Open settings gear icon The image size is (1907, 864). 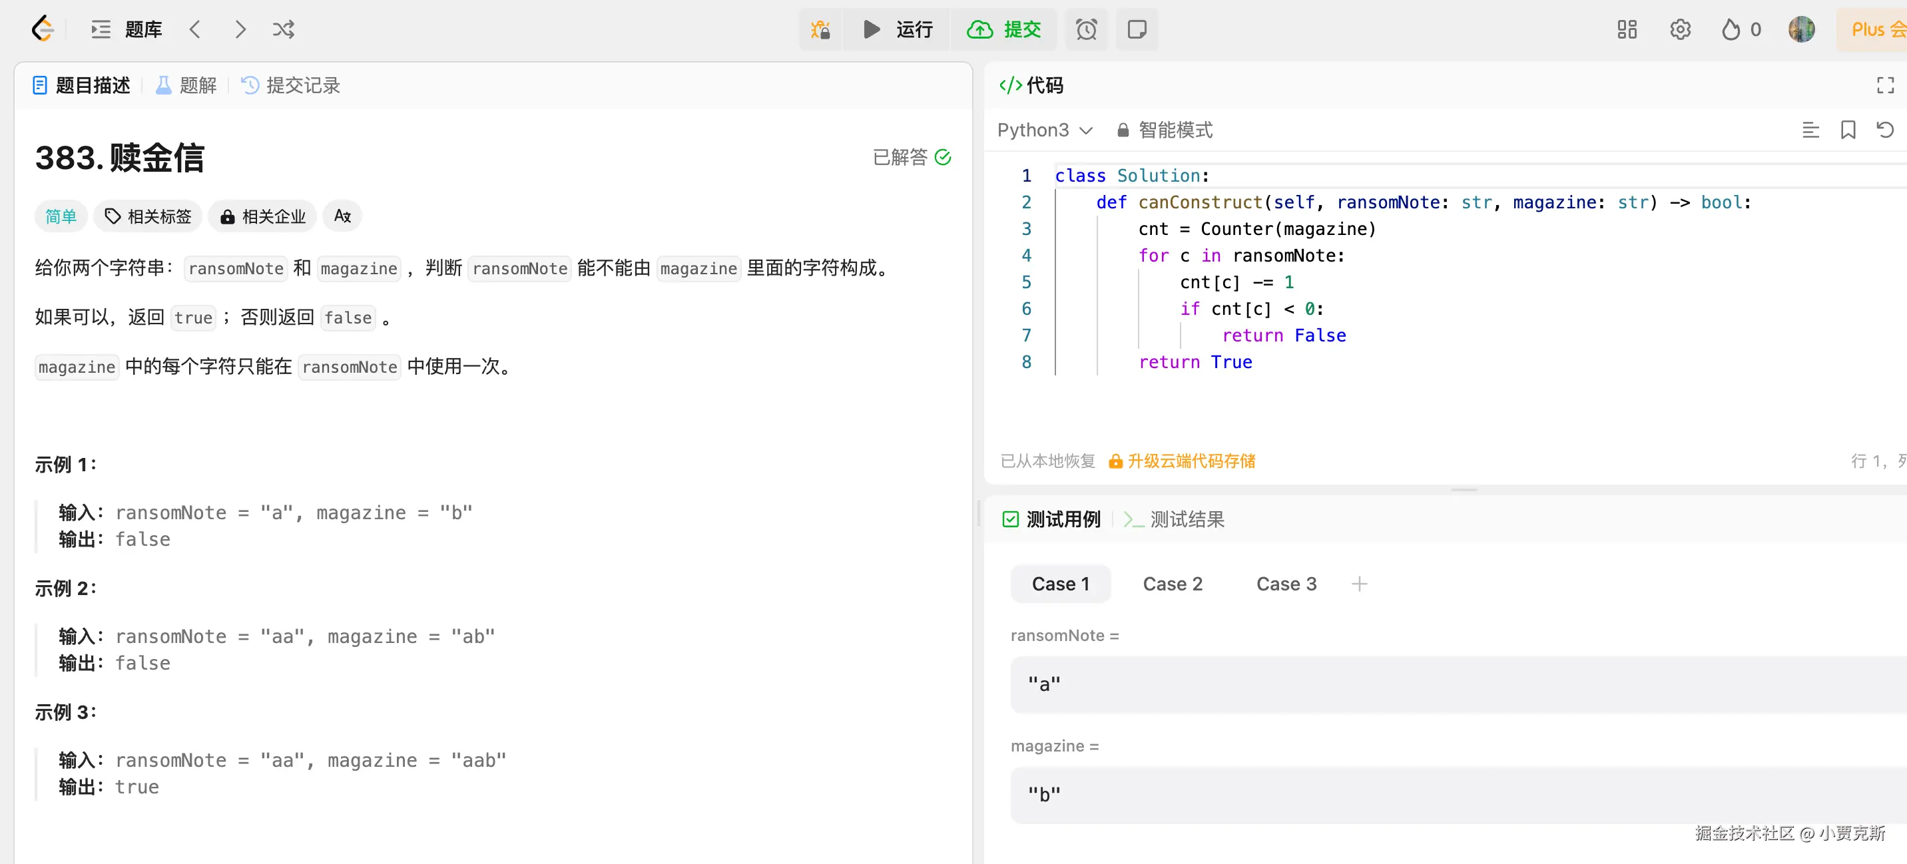point(1680,29)
